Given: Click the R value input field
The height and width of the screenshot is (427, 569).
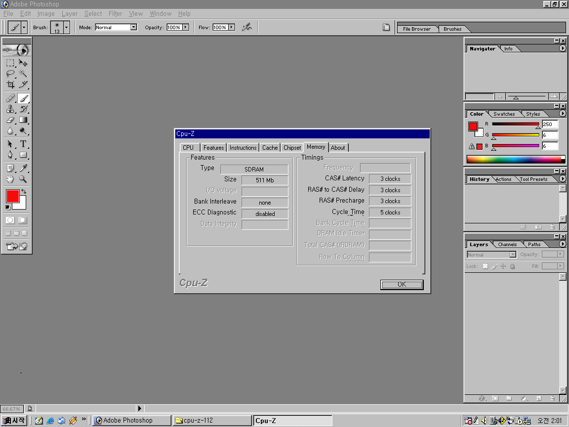Looking at the screenshot, I should [550, 124].
